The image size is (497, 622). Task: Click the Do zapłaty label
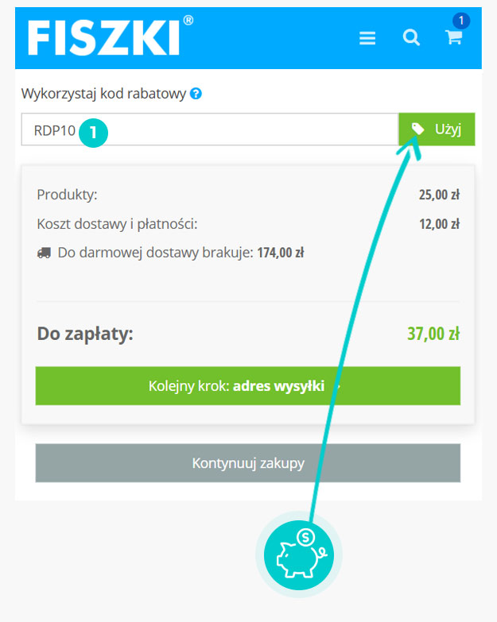85,334
